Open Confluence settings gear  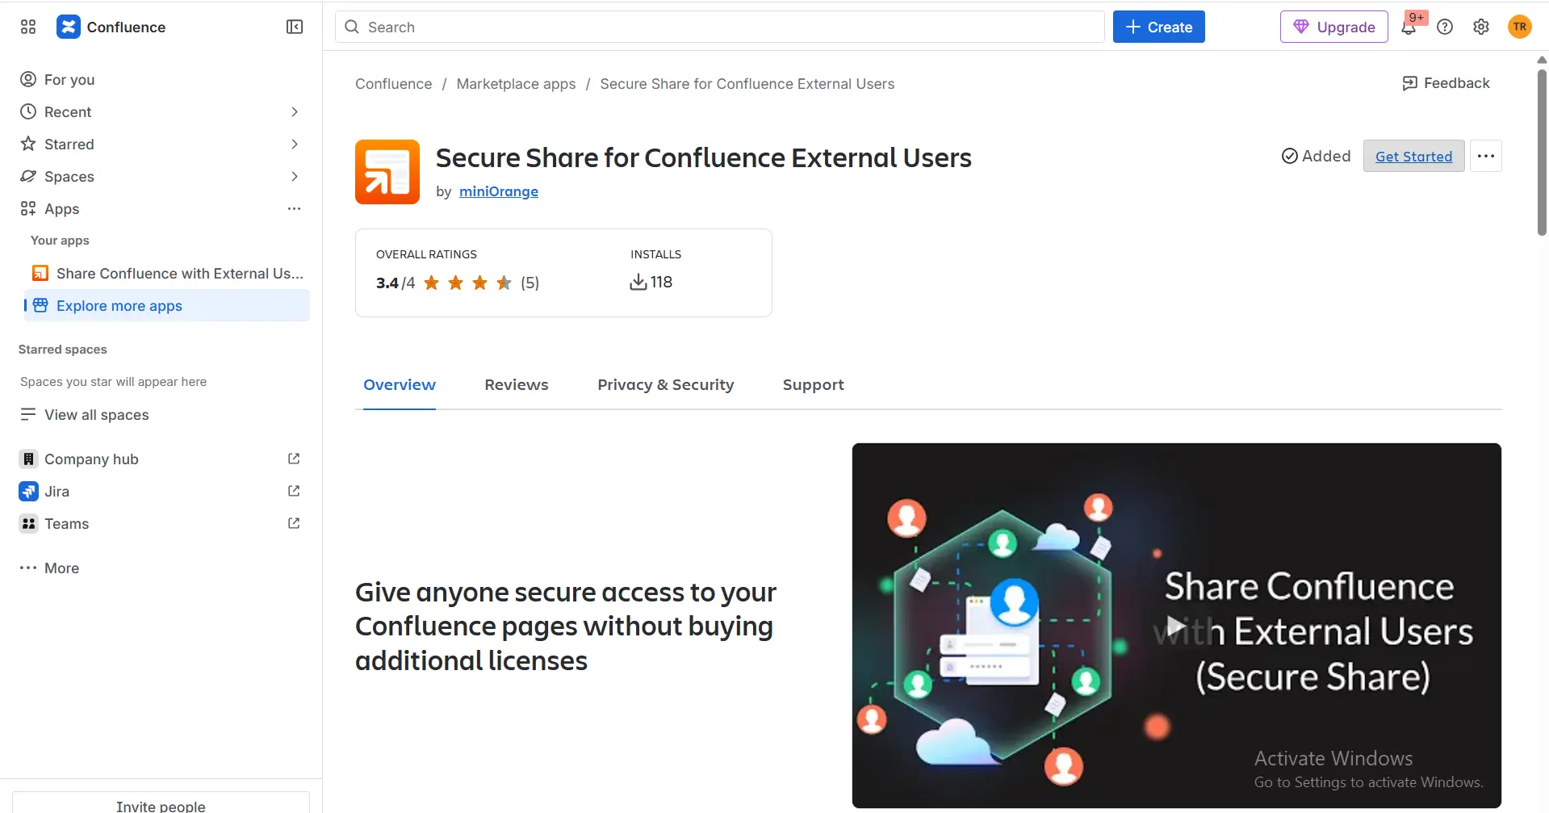click(1480, 27)
